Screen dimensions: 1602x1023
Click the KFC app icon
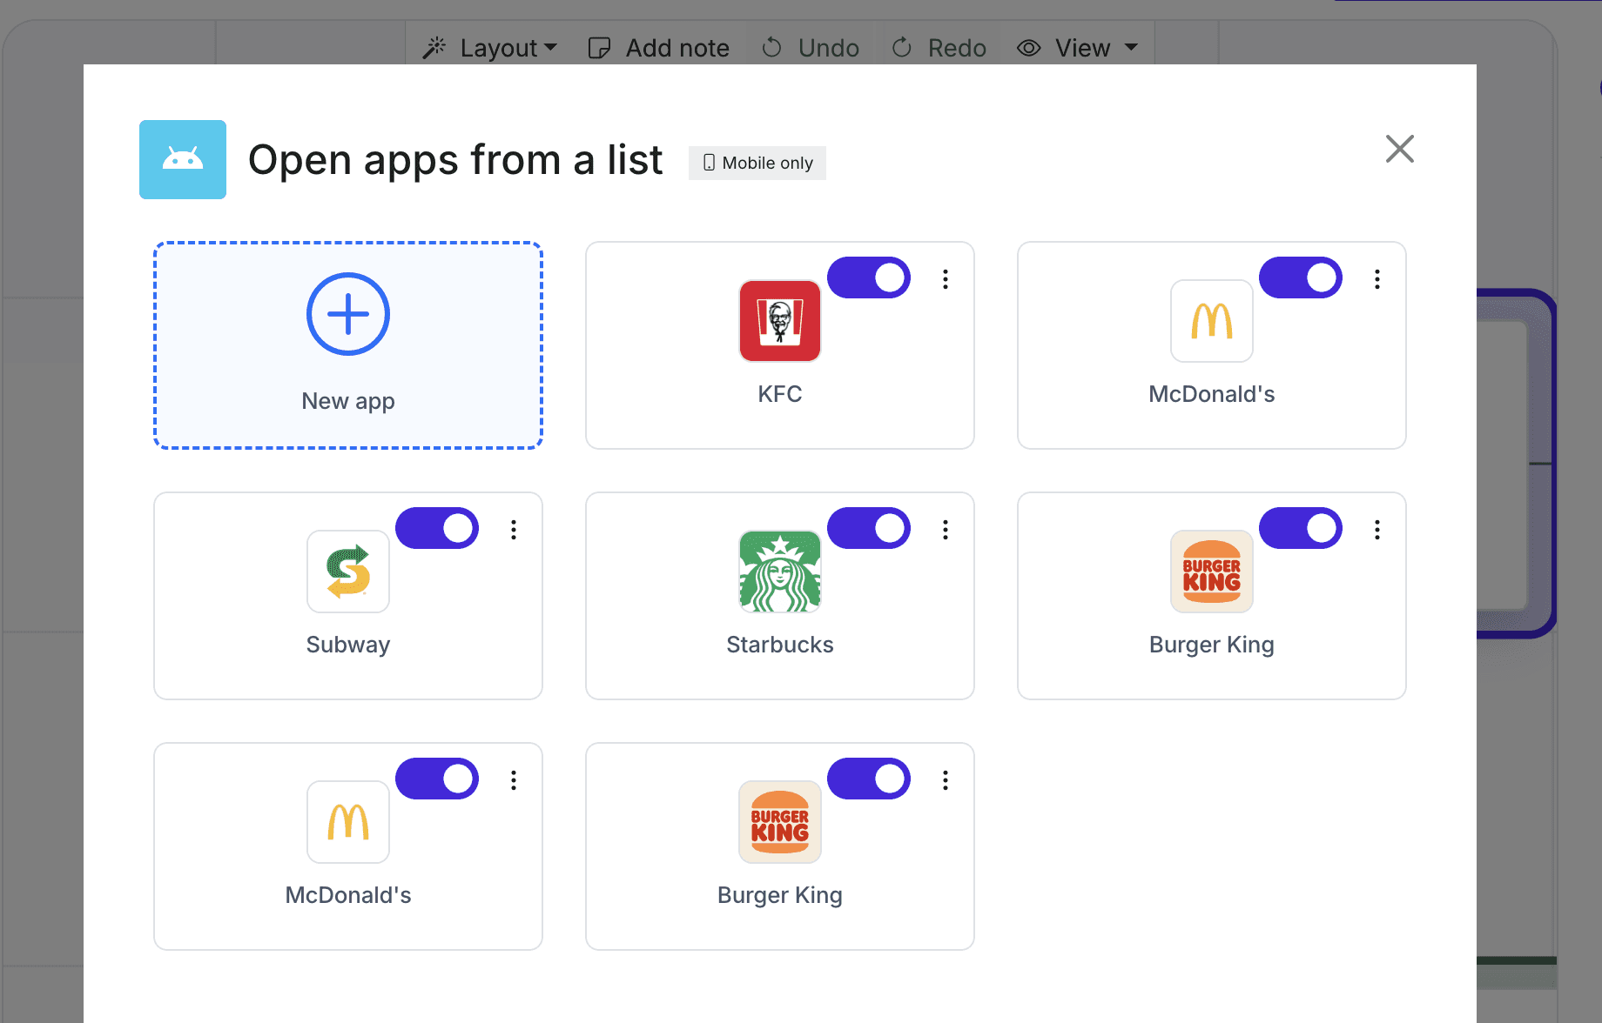[780, 321]
